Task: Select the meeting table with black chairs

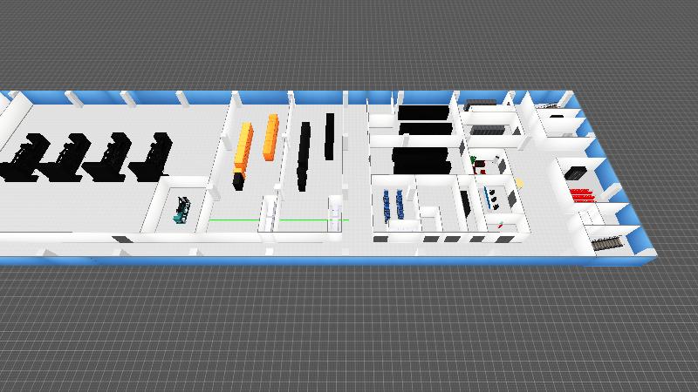Action: pos(493,198)
